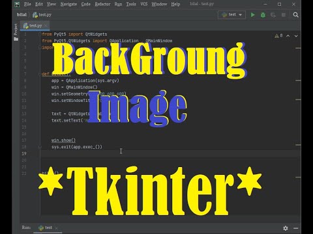Viewport: 313px width, 234px height.
Task: Click the Stop process icon
Action: [284, 15]
